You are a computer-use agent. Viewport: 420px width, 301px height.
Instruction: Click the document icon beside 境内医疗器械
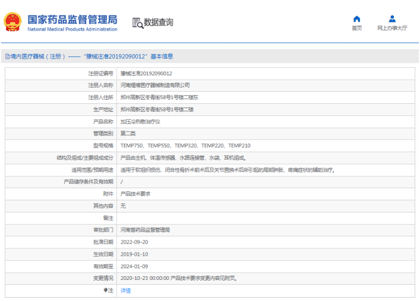point(7,56)
